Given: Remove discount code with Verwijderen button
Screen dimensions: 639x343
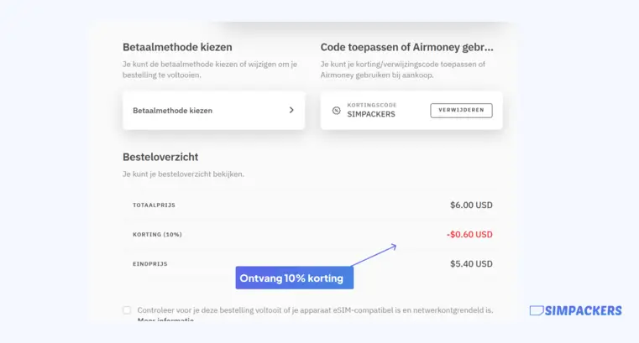Looking at the screenshot, I should click(461, 110).
